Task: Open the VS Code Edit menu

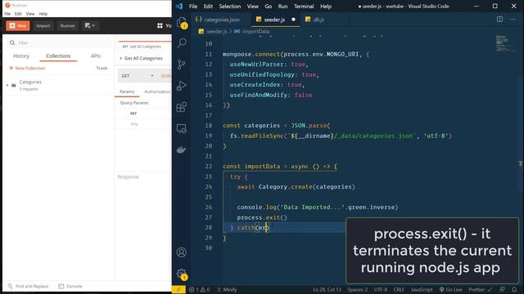Action: tap(208, 7)
